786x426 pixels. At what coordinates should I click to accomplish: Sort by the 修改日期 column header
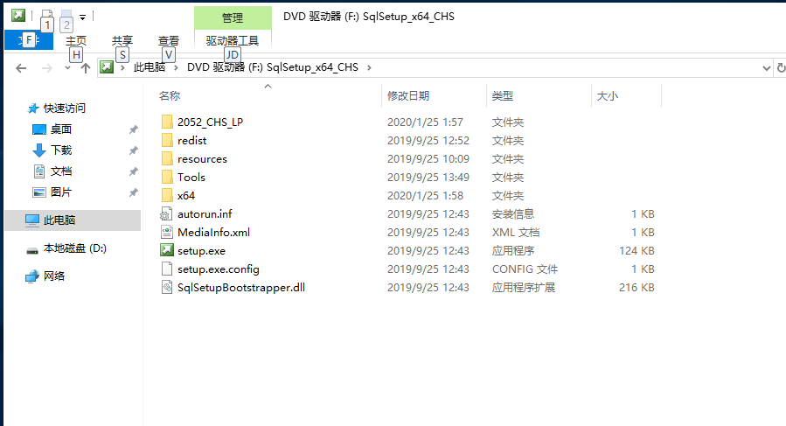[x=408, y=96]
